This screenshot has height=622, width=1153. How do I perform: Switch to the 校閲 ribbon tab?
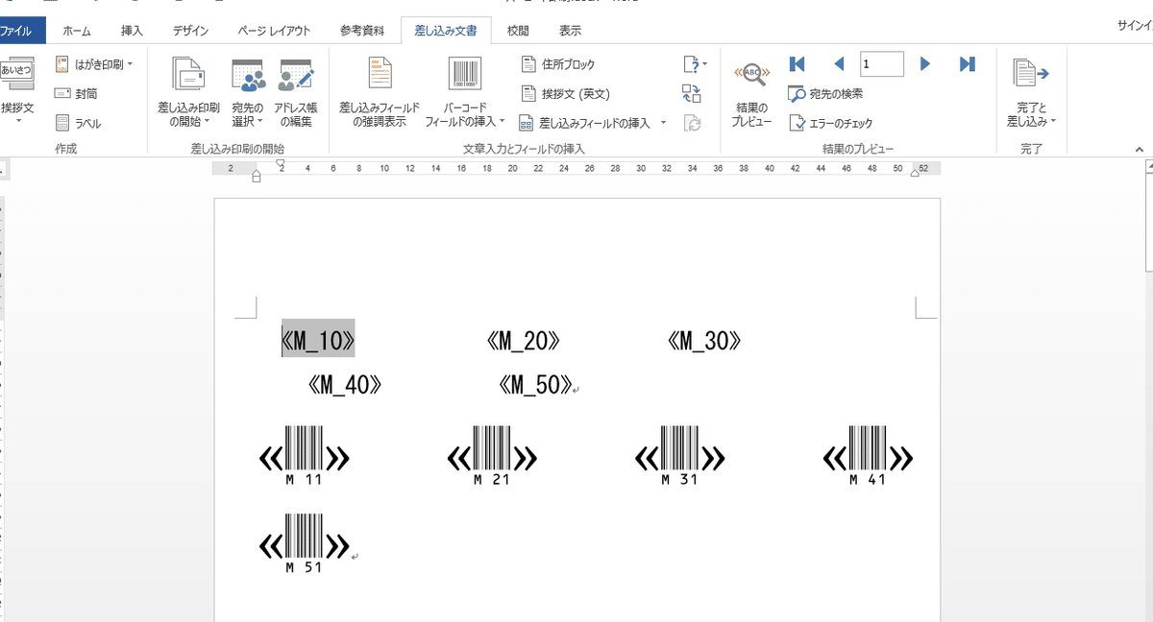(517, 30)
